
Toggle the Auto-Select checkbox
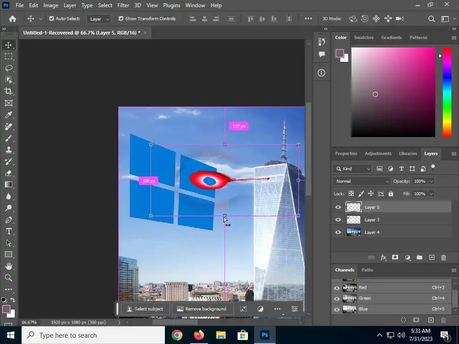click(52, 18)
